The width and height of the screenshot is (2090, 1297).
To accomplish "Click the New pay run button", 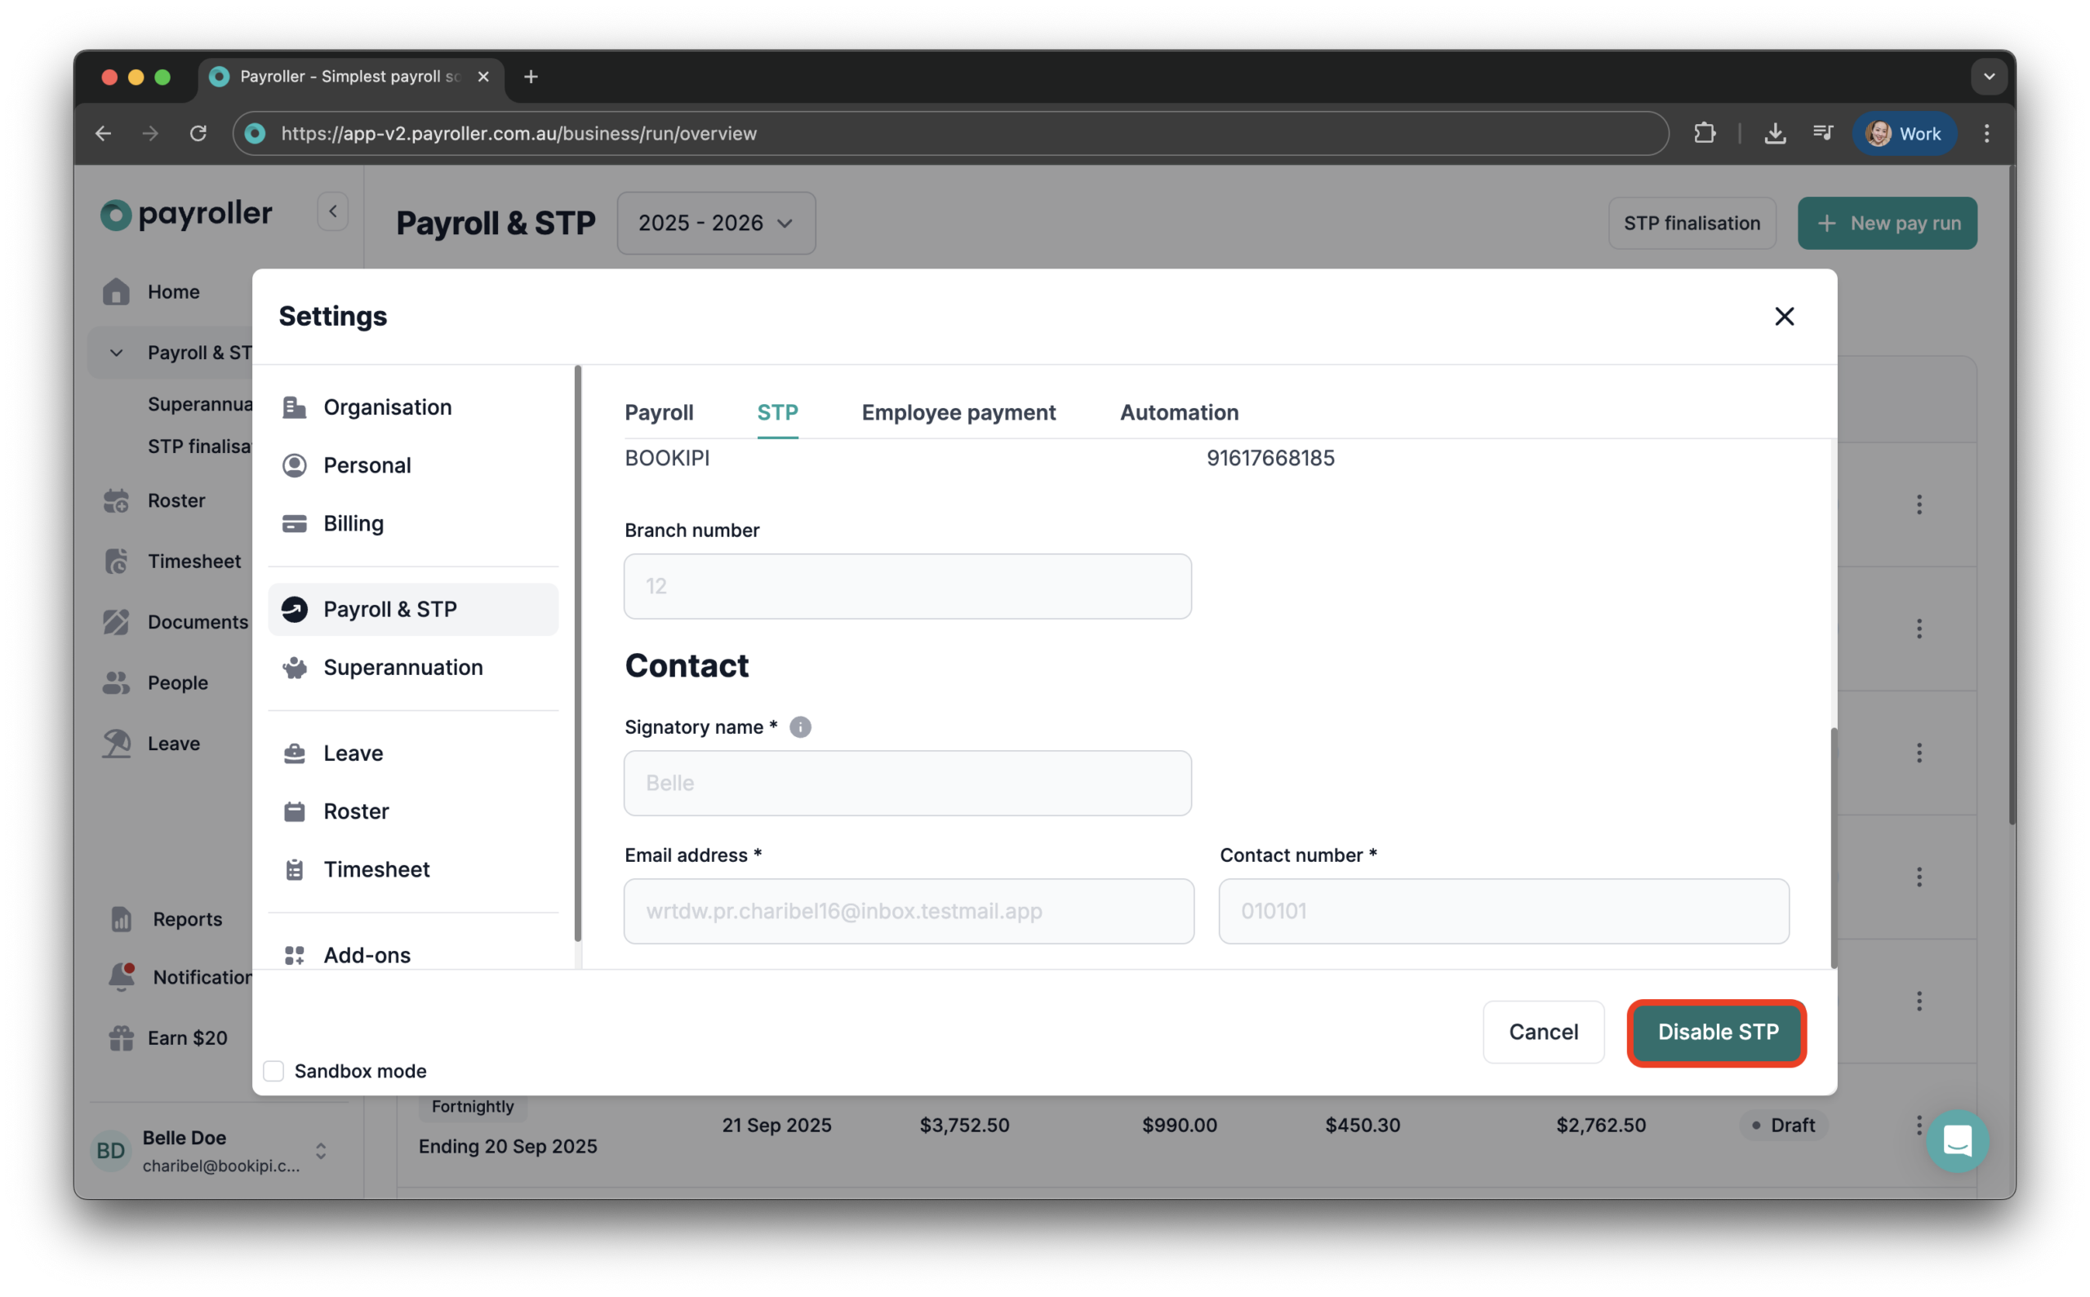I will [1888, 224].
